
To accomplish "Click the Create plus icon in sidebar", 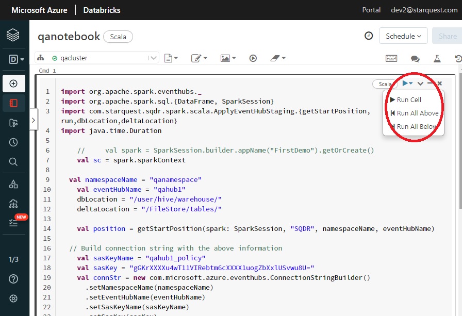I will click(13, 84).
